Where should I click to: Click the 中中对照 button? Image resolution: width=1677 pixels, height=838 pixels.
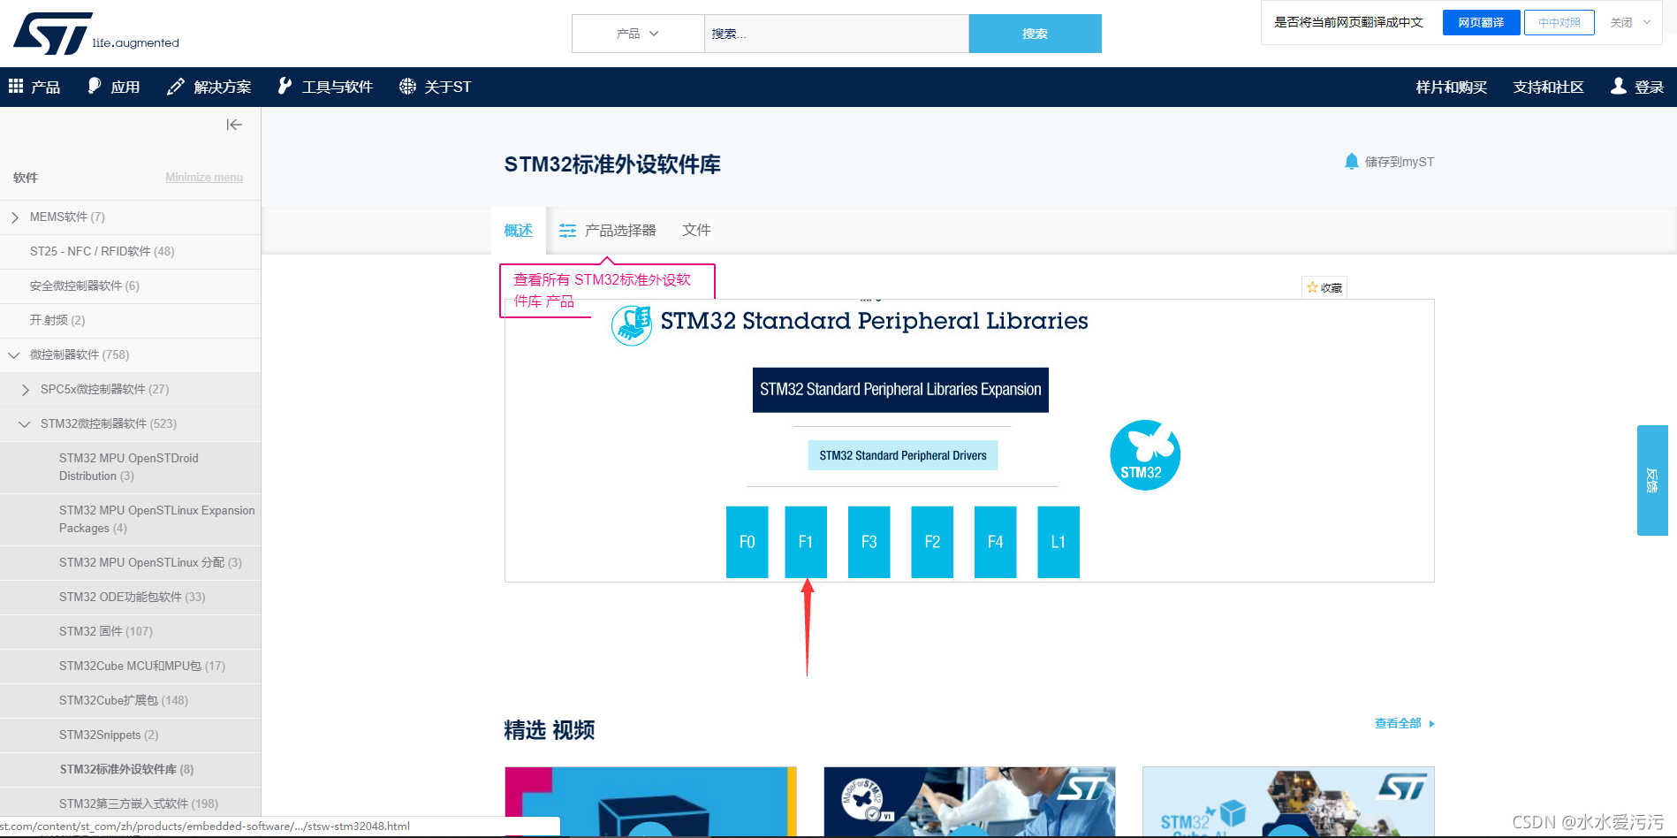coord(1559,22)
